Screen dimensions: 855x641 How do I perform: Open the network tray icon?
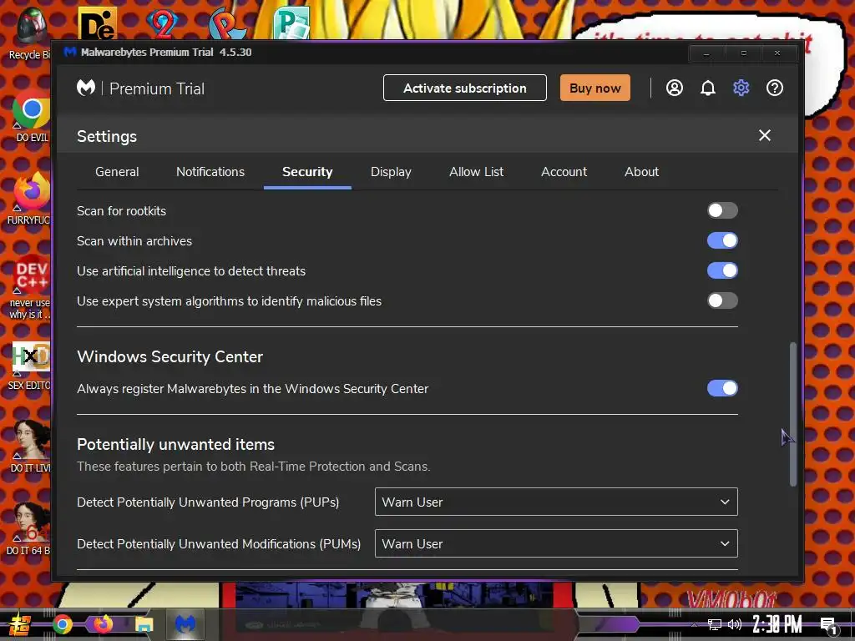(x=715, y=624)
